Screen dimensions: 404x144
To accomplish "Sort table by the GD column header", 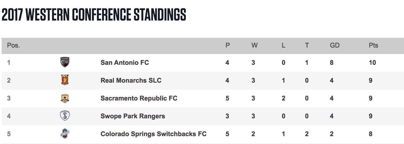I will [335, 45].
